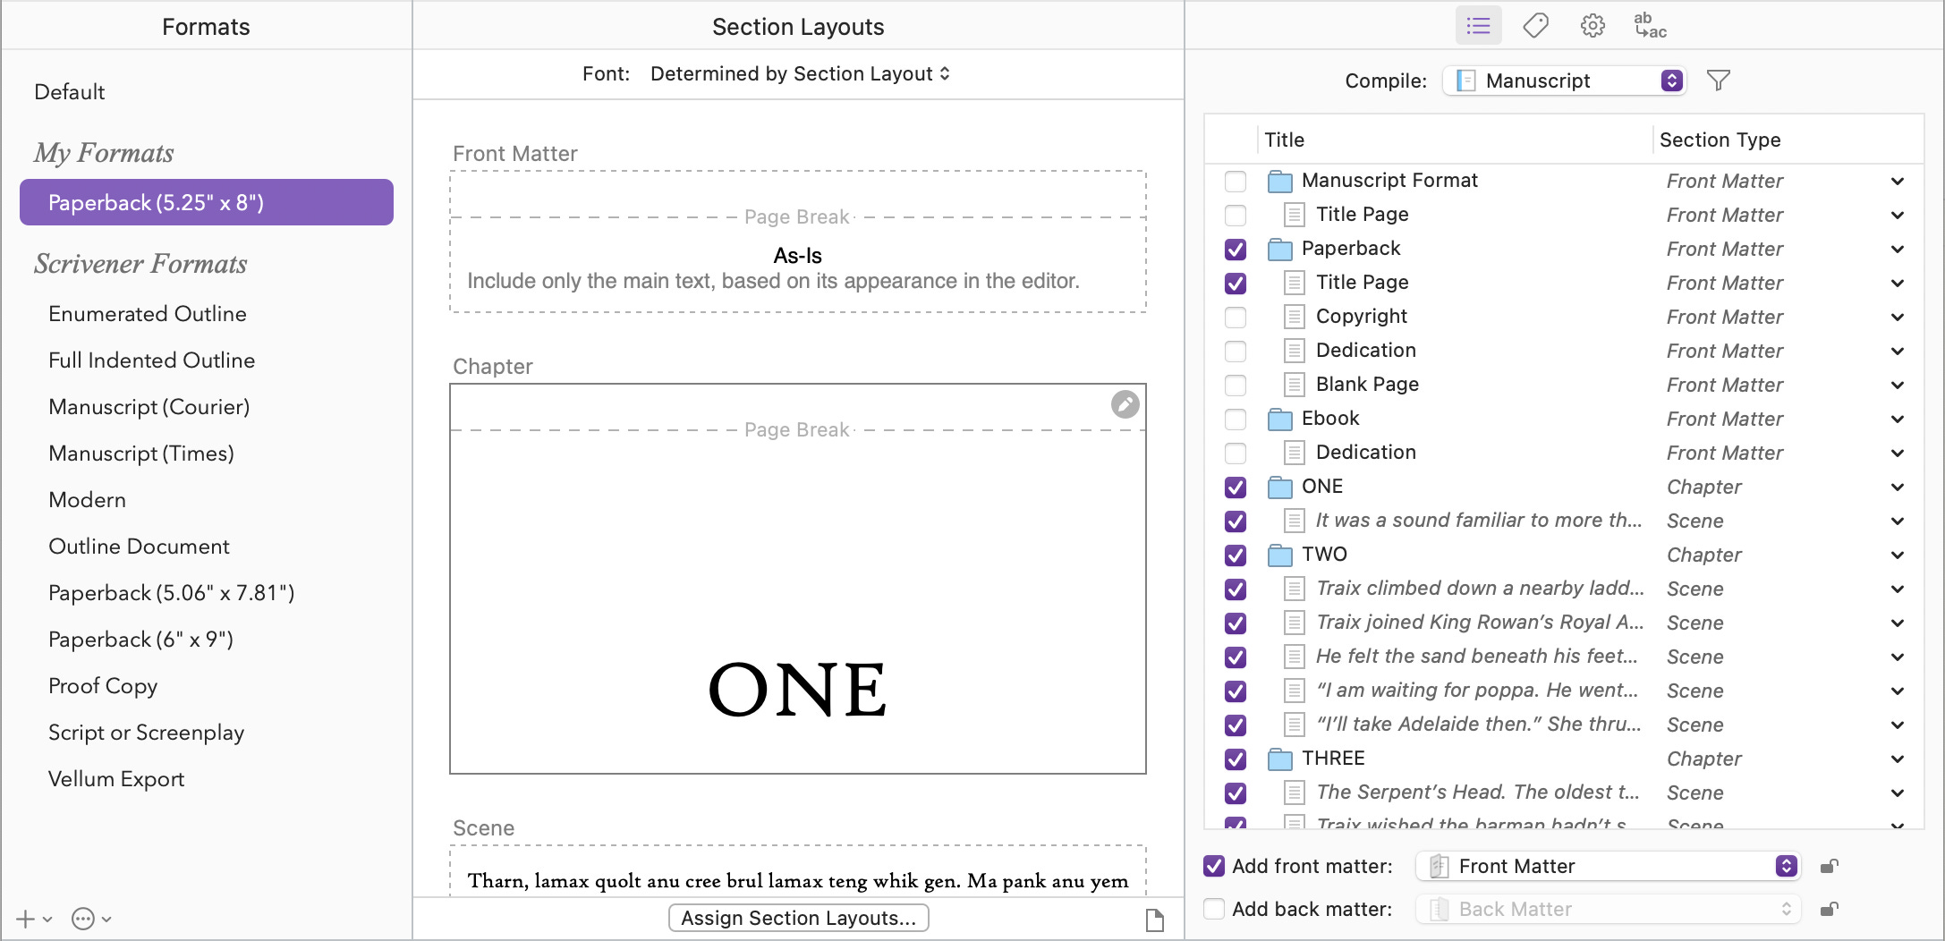
Task: Open section type dropdown for ONE row
Action: 1897,487
